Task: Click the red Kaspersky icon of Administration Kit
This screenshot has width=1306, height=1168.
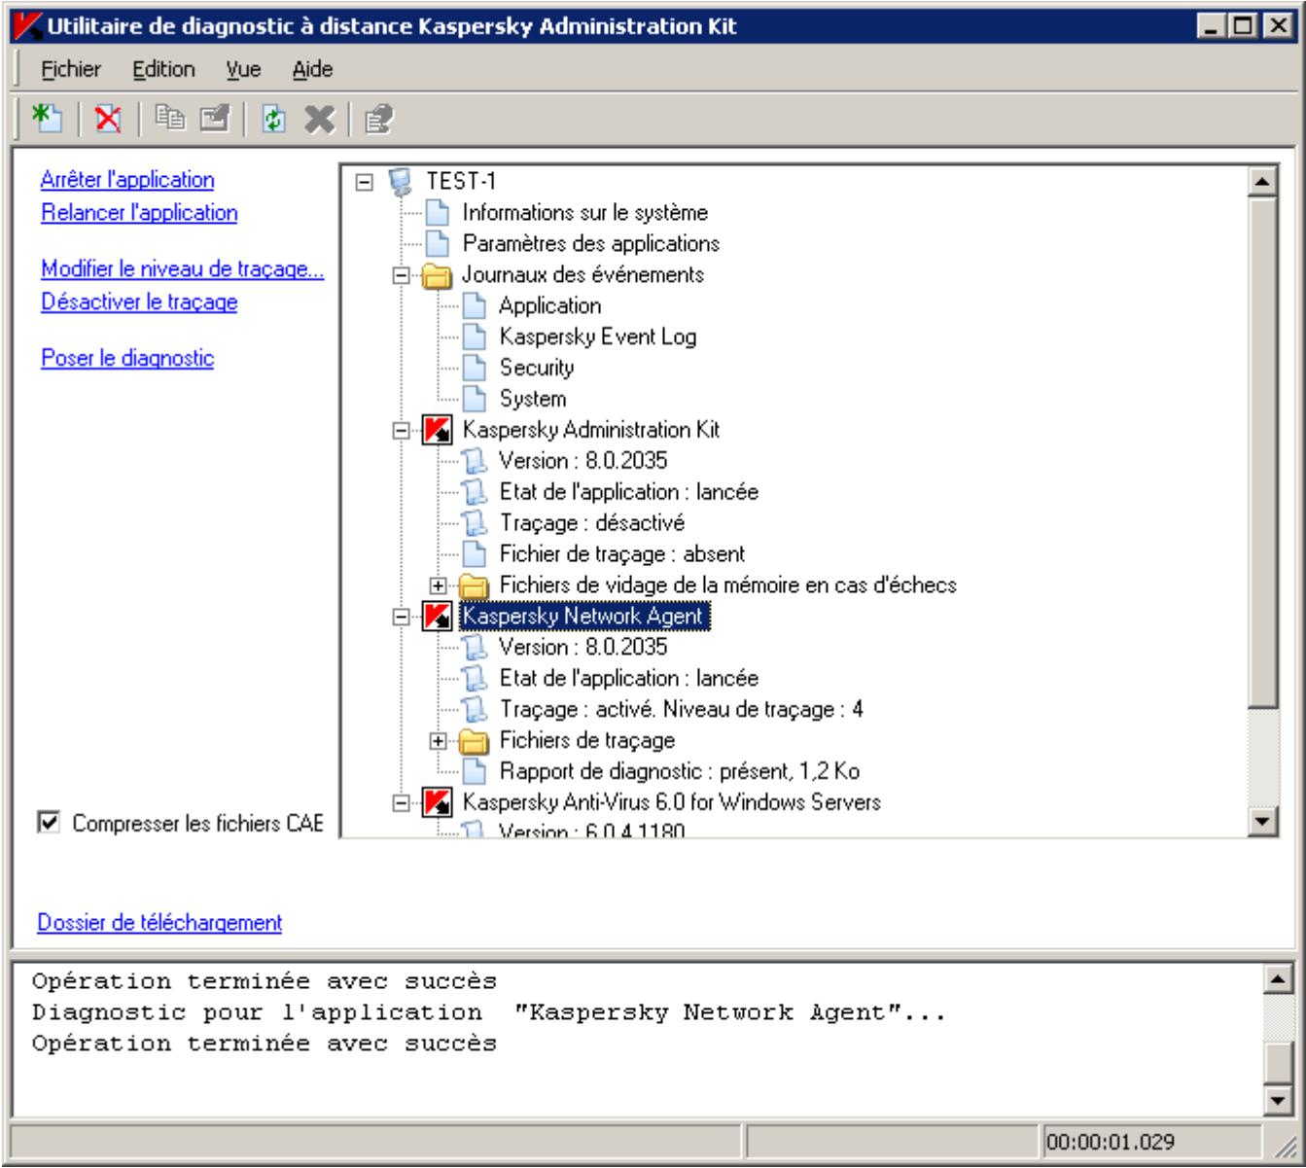Action: coord(437,430)
